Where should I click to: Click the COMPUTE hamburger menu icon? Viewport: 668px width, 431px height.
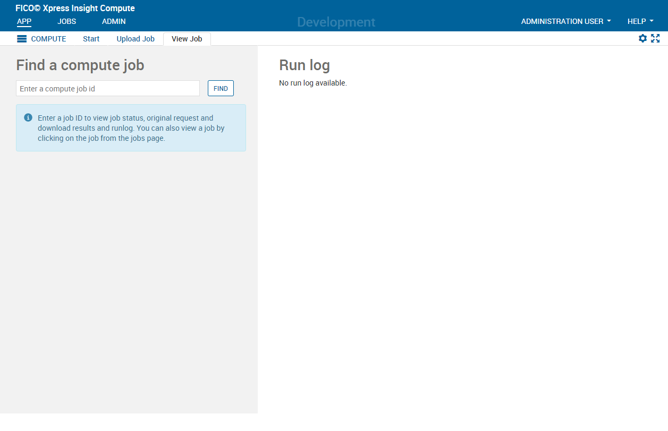[x=22, y=39]
